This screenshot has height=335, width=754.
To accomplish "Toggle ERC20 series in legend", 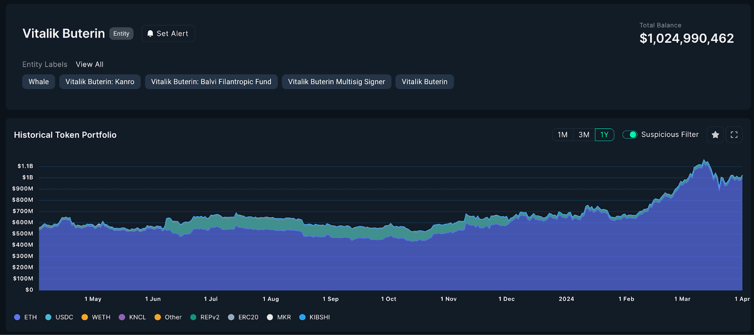I will tap(243, 317).
